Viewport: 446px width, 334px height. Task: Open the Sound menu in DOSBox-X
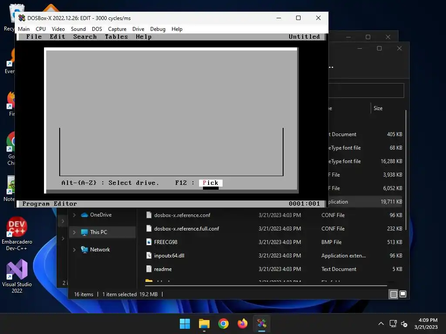pyautogui.click(x=78, y=29)
